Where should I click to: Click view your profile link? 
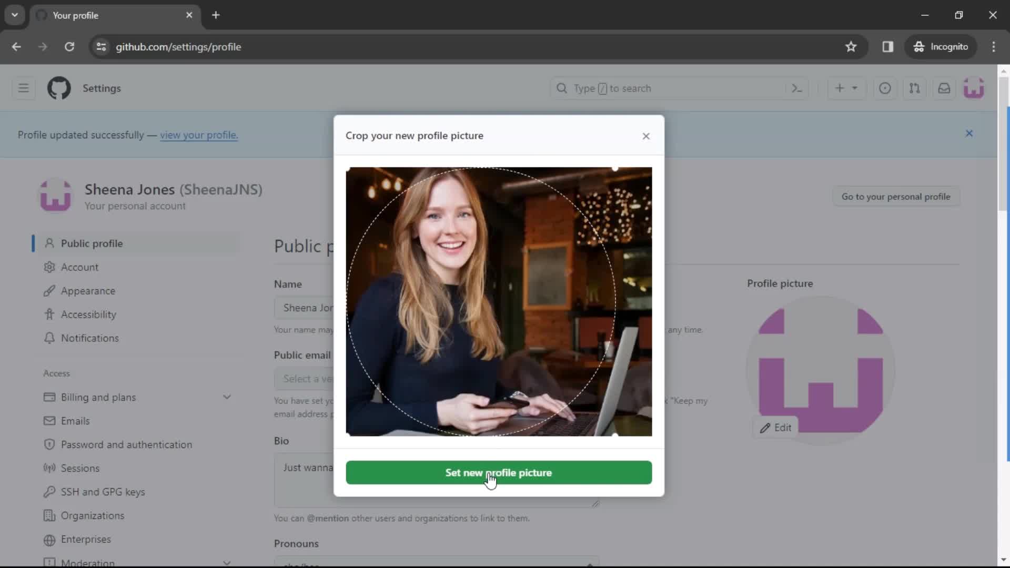point(199,135)
